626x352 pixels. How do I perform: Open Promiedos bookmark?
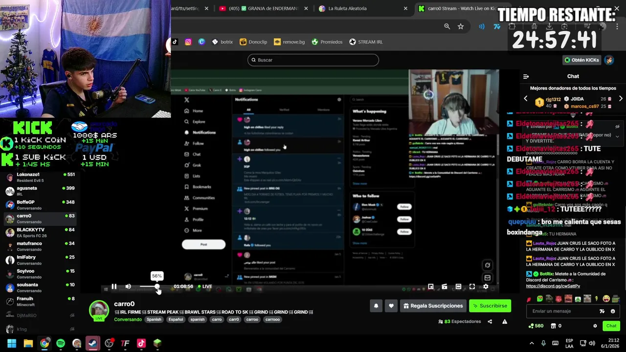tap(327, 42)
